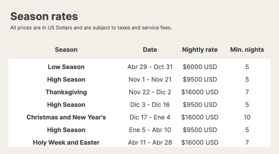279x154 pixels.
Task: Click the Ene 5 - Abr 10 date range
Action: coord(150,130)
